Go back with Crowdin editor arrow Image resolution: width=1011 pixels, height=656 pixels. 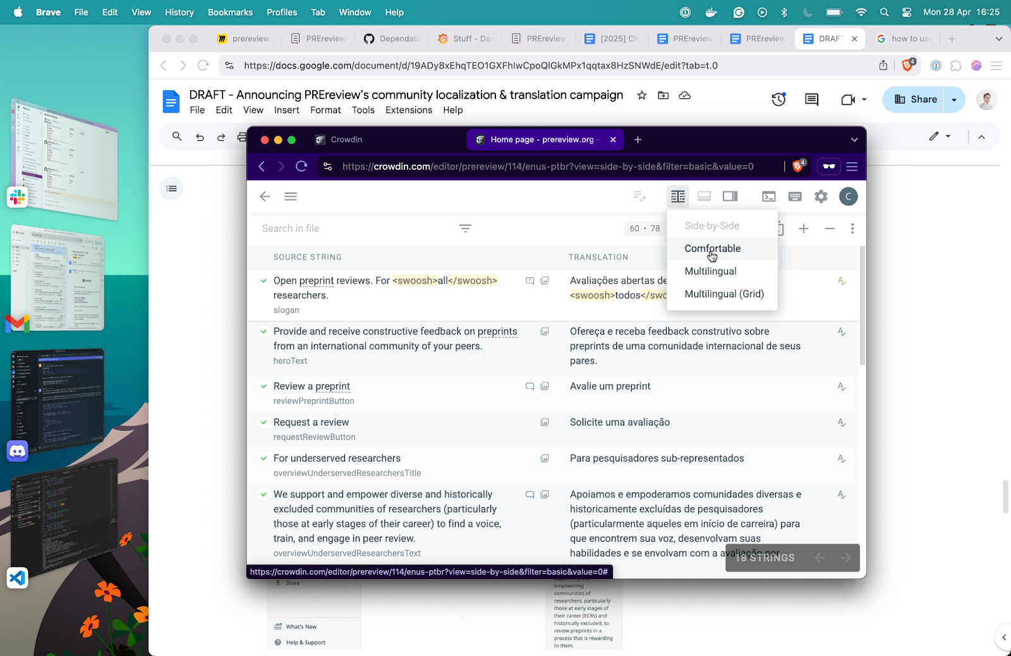[265, 196]
